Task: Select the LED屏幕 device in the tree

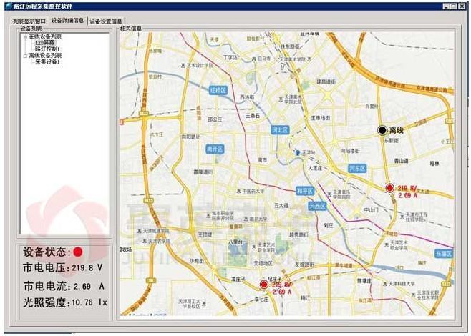Action: [45, 43]
